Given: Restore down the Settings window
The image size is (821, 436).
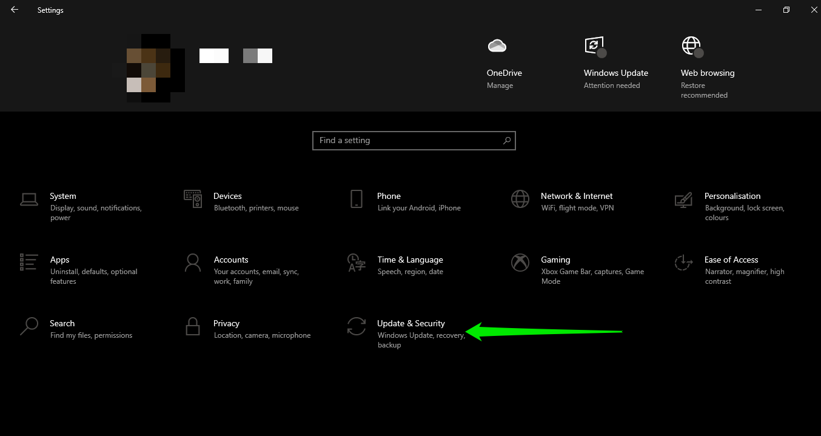Looking at the screenshot, I should tap(786, 10).
